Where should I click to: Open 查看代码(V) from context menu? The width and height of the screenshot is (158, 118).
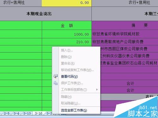(x=69, y=76)
